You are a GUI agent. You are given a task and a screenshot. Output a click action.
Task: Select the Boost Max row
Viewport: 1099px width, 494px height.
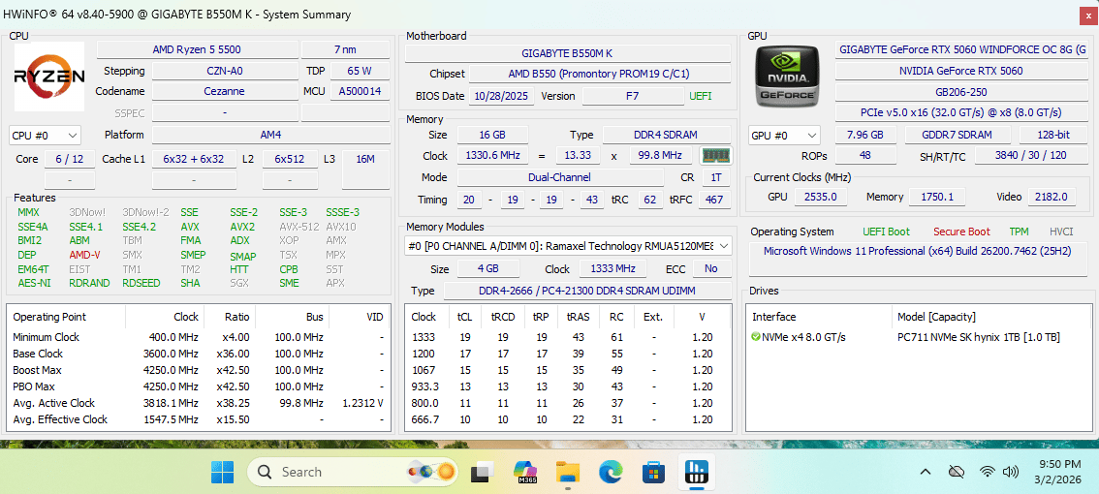(199, 370)
